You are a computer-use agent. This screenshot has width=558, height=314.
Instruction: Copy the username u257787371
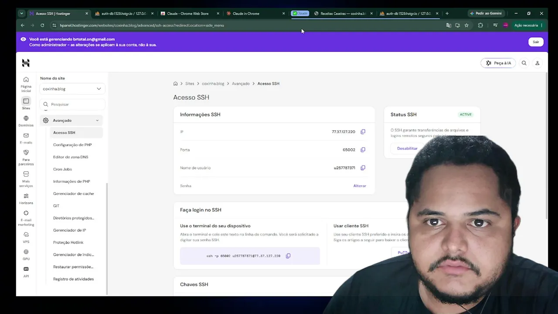click(x=363, y=167)
